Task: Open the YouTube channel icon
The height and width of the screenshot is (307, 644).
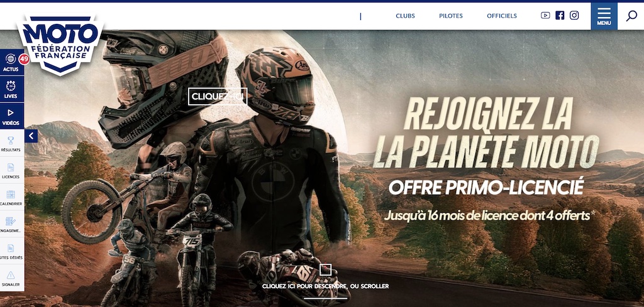Action: pos(545,16)
